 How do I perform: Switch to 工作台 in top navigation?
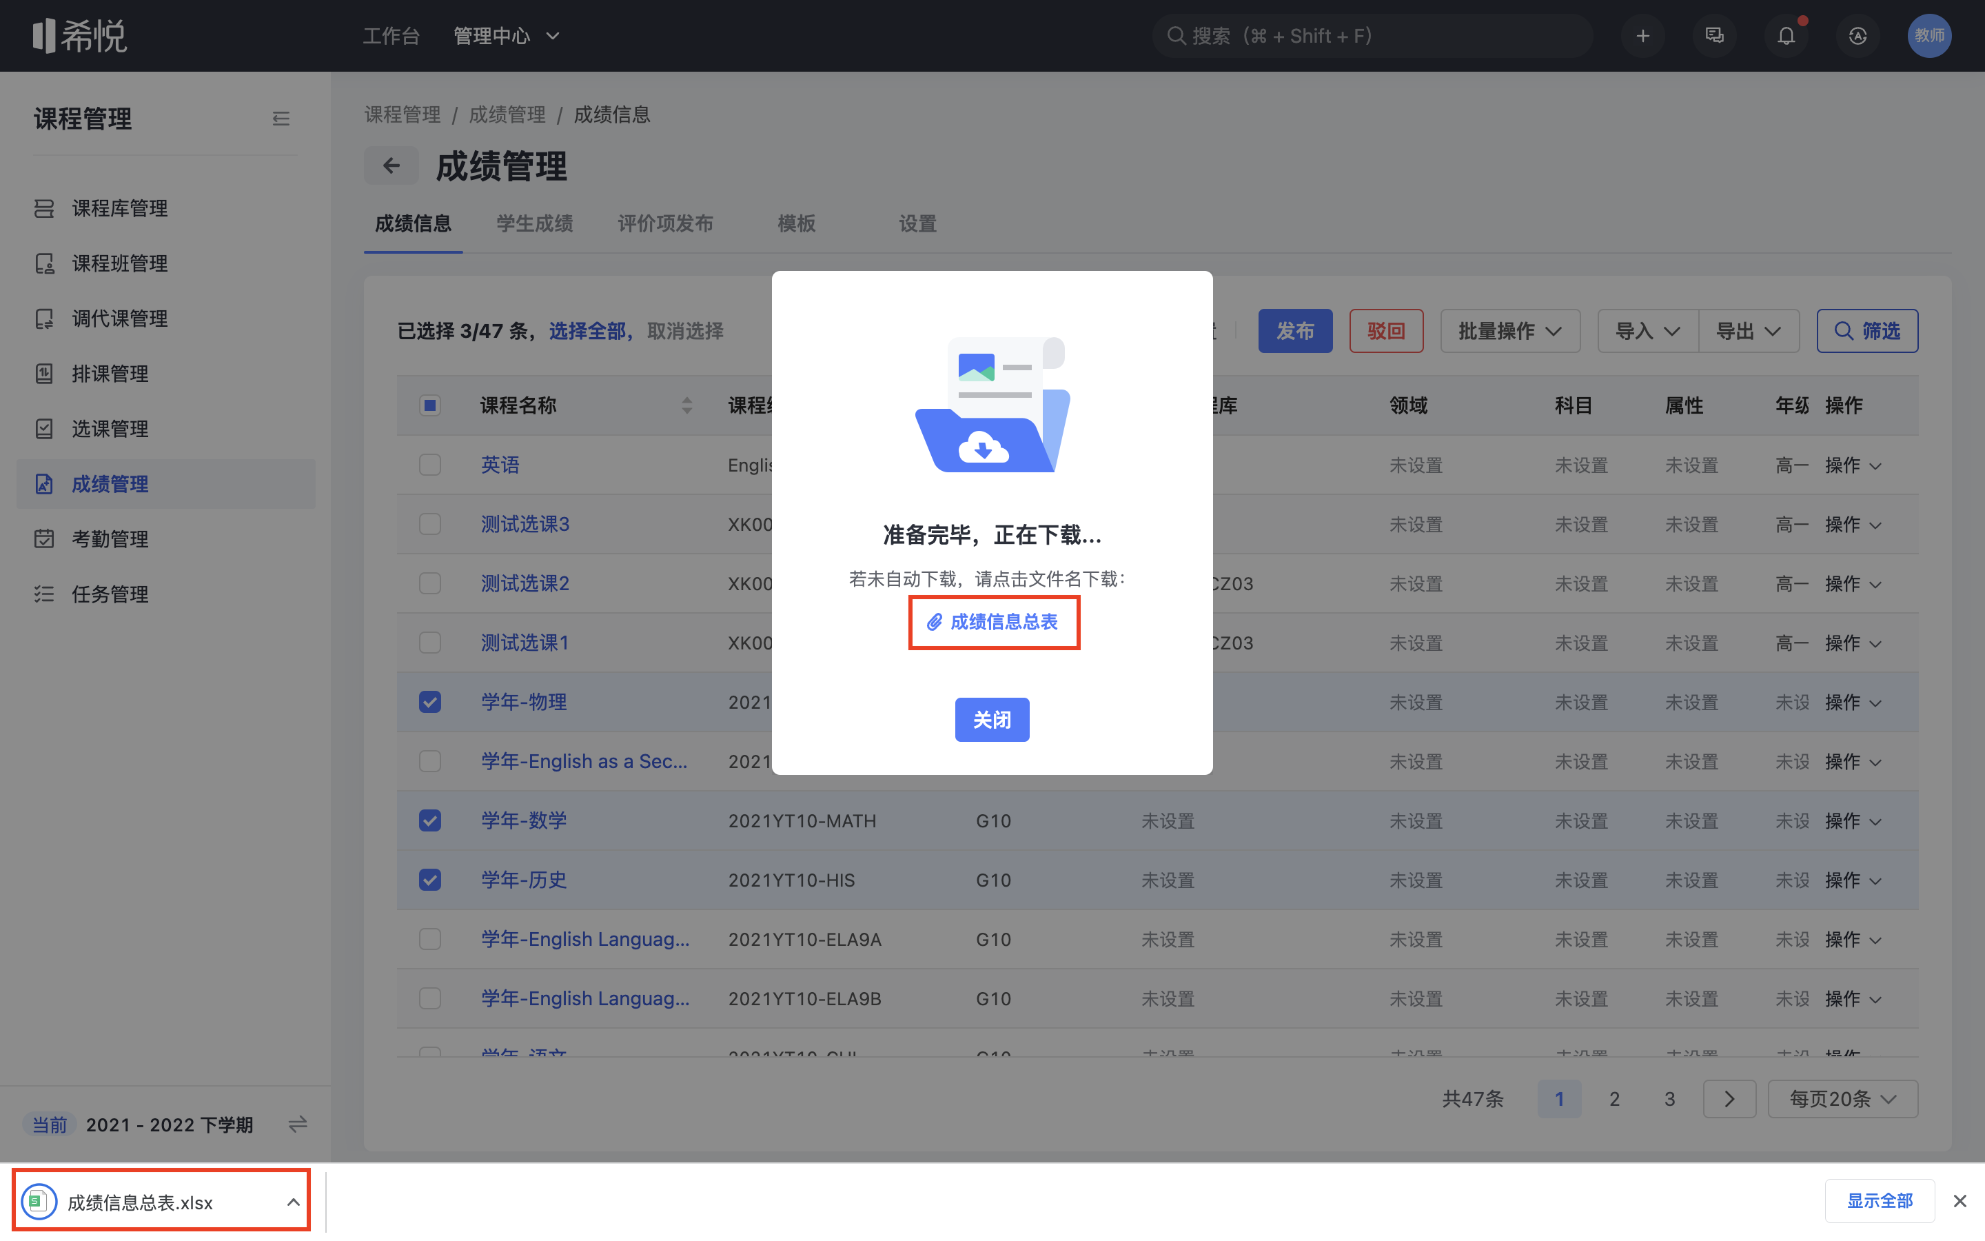click(391, 36)
